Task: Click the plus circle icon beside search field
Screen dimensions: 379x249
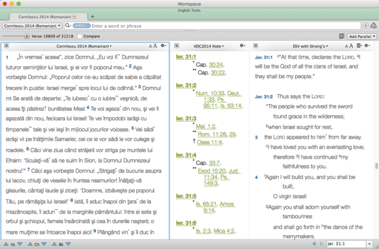Action: 366,26
